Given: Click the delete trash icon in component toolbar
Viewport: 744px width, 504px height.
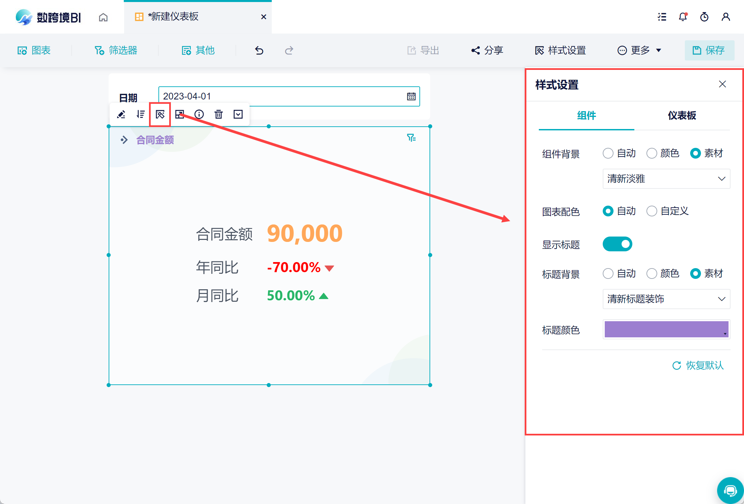Looking at the screenshot, I should pyautogui.click(x=219, y=115).
